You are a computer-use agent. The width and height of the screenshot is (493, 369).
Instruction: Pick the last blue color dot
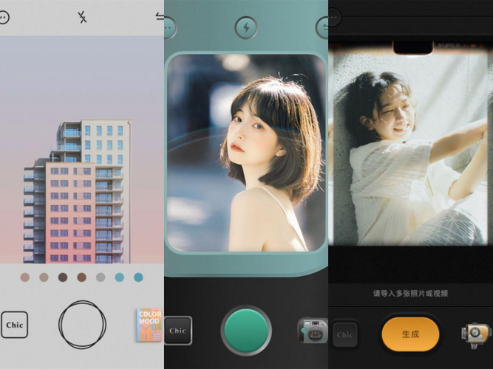pyautogui.click(x=138, y=277)
